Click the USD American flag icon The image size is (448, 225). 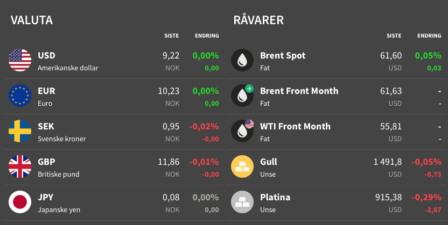pyautogui.click(x=20, y=60)
